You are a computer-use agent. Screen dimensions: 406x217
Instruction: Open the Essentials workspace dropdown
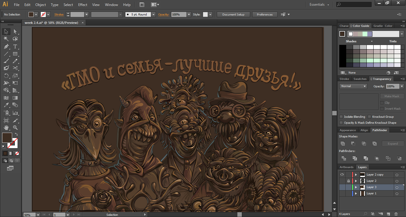[319, 5]
